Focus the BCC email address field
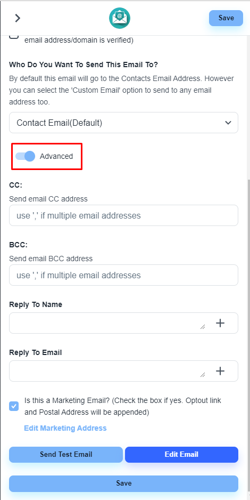The width and height of the screenshot is (250, 500). point(123,275)
